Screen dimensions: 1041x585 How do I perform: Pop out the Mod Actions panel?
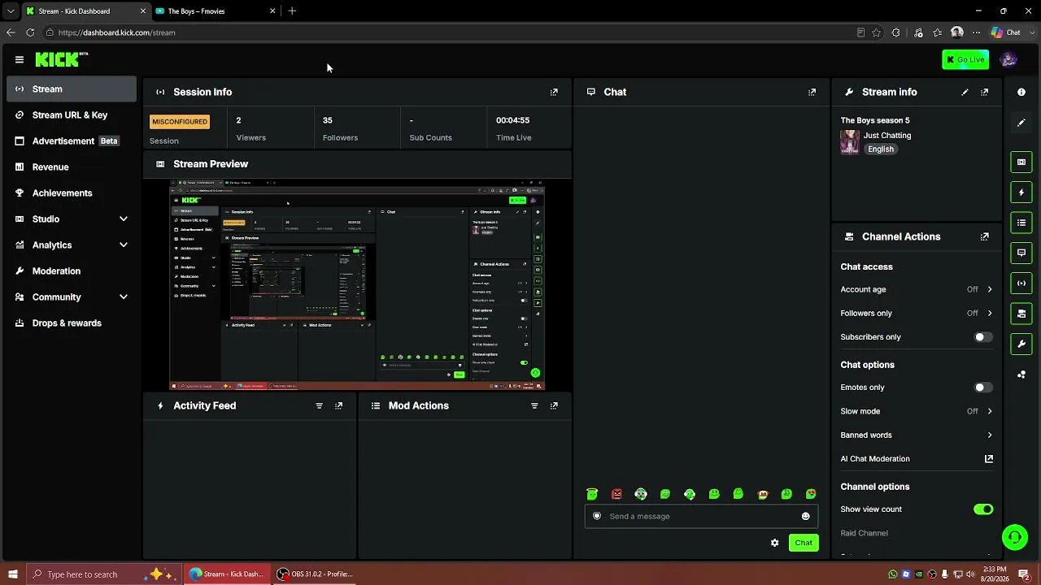tap(554, 405)
